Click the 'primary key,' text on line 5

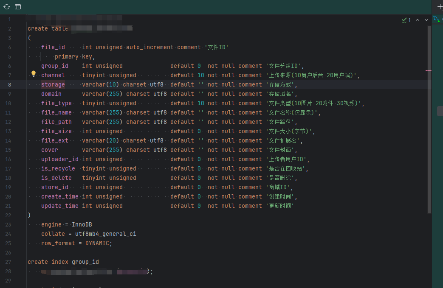75,56
